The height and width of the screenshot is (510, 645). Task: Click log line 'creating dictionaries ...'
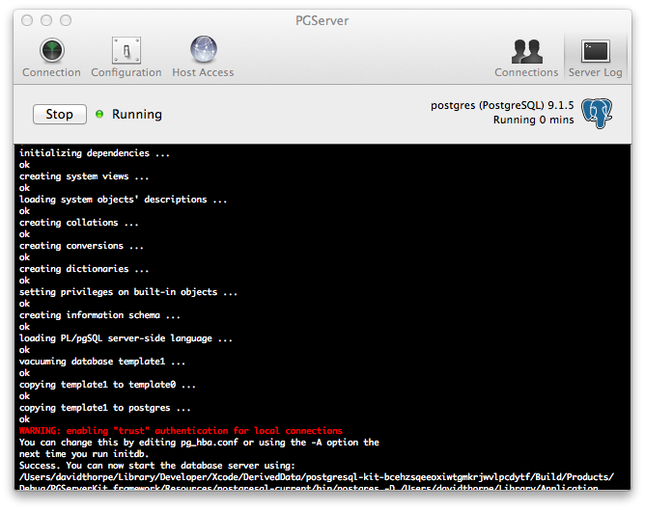[x=84, y=269]
